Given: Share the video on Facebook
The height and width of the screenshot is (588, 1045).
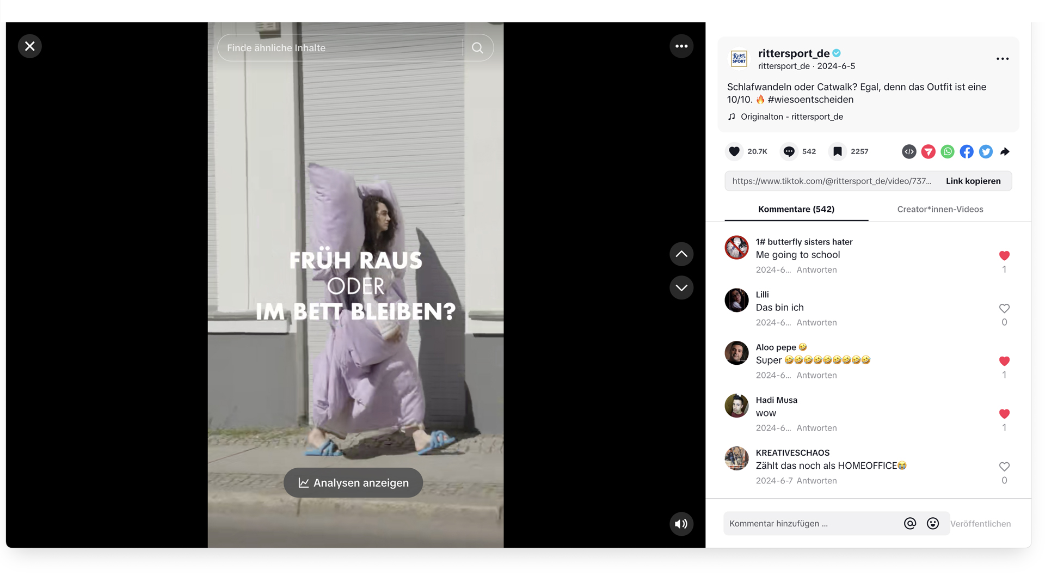Looking at the screenshot, I should (966, 151).
